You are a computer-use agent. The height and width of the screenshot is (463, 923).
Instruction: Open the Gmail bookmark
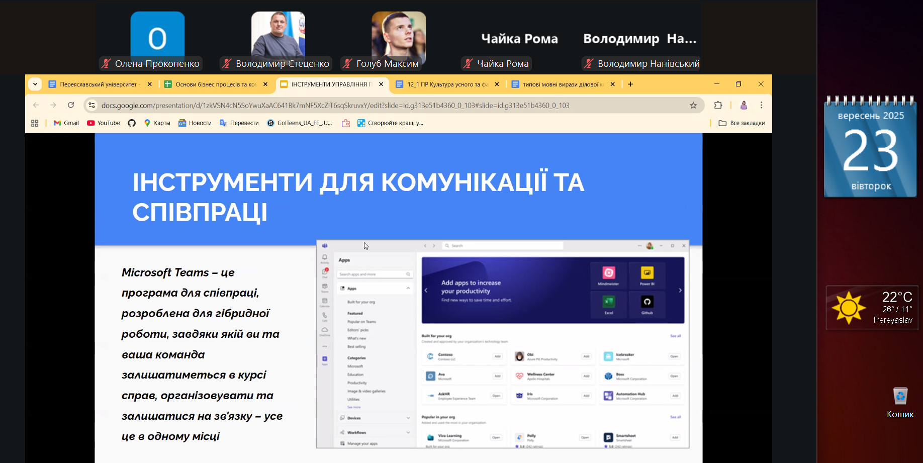(66, 123)
